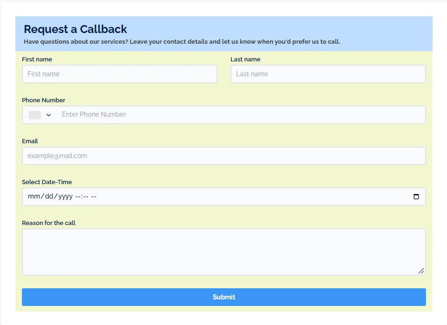Click the 'Select Date-Time' label

(x=47, y=182)
